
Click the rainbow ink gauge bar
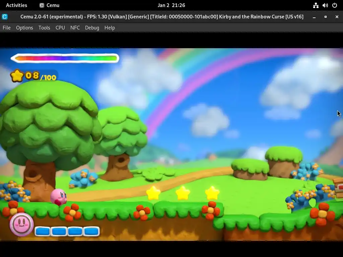click(65, 58)
